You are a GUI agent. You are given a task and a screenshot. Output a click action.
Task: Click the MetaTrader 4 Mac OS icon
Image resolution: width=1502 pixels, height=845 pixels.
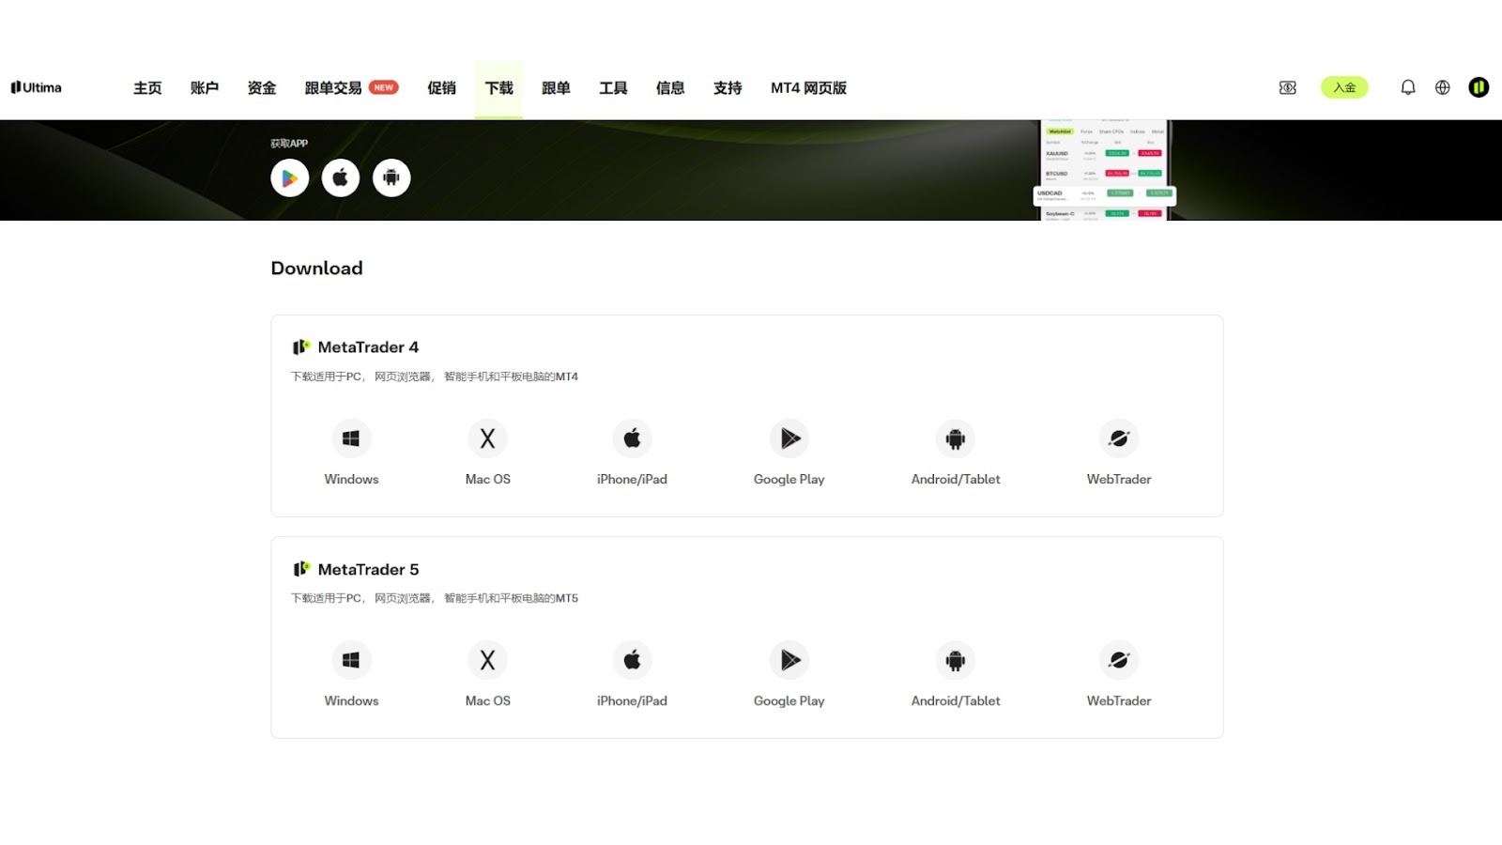click(x=487, y=438)
